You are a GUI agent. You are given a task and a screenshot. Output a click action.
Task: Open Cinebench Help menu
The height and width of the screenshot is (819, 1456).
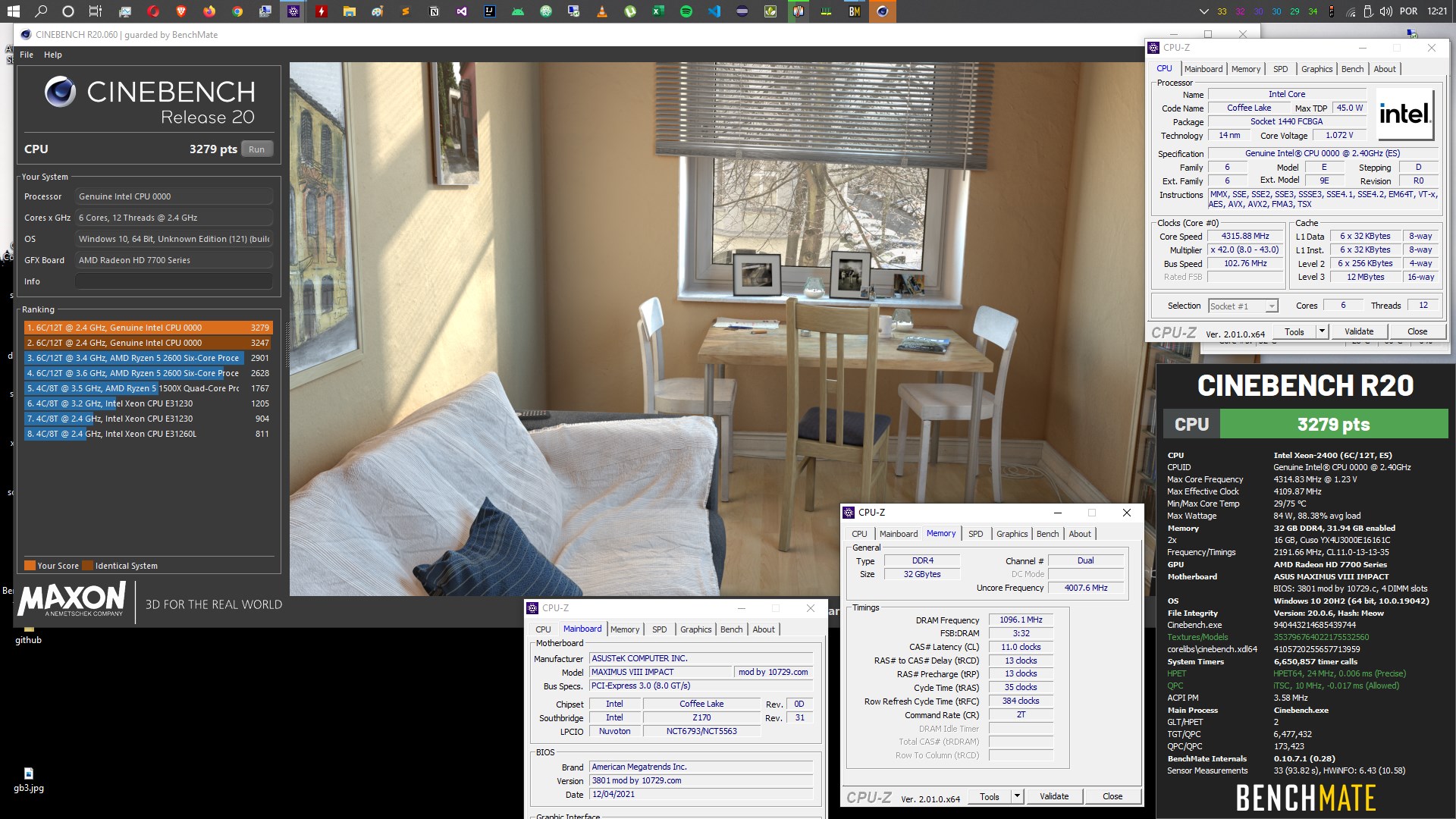pos(53,55)
